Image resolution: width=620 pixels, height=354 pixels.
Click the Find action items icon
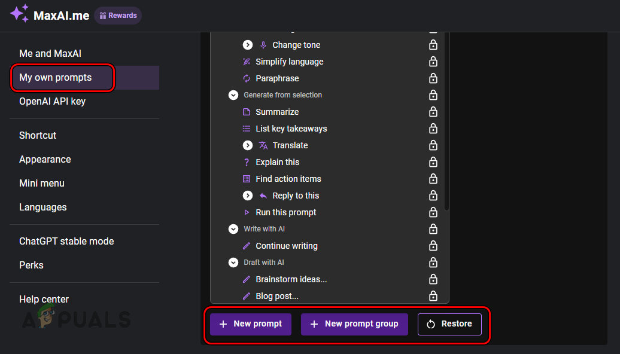pyautogui.click(x=247, y=178)
